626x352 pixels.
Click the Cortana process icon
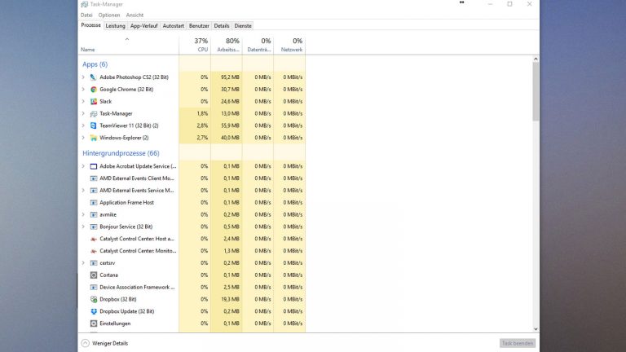pos(94,275)
